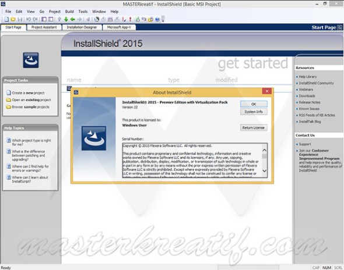This screenshot has width=344, height=270.
Task: Click the page icon beside Create a new project
Action: 9,93
